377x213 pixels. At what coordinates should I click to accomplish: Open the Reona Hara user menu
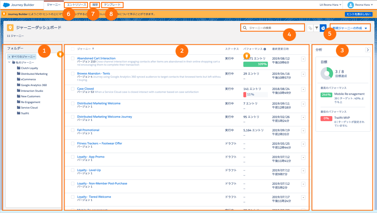click(x=360, y=5)
